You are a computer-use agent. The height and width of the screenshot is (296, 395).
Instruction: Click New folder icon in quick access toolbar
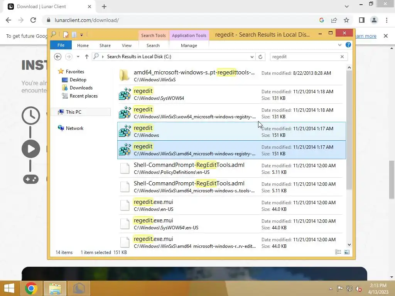[x=74, y=35]
